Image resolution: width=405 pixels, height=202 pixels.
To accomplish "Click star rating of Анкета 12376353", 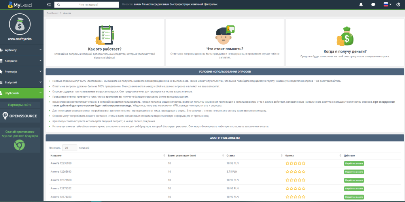I will coord(295,197).
